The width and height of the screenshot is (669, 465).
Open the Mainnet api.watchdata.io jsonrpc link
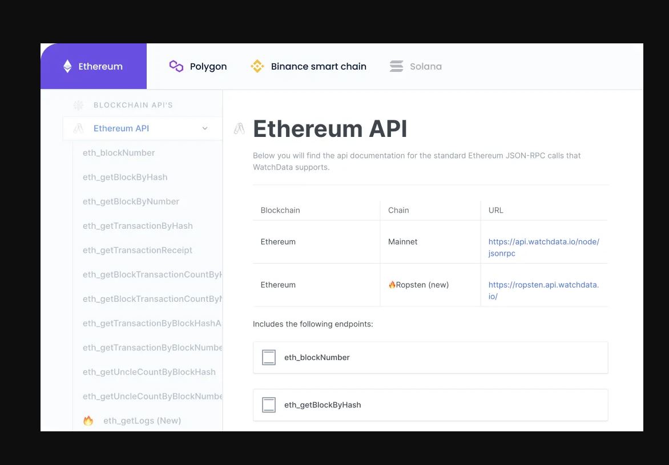click(x=544, y=248)
